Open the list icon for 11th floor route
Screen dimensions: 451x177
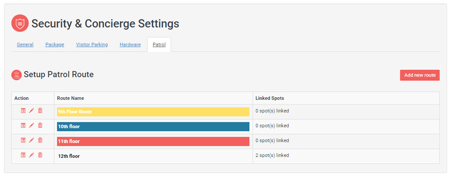click(23, 140)
